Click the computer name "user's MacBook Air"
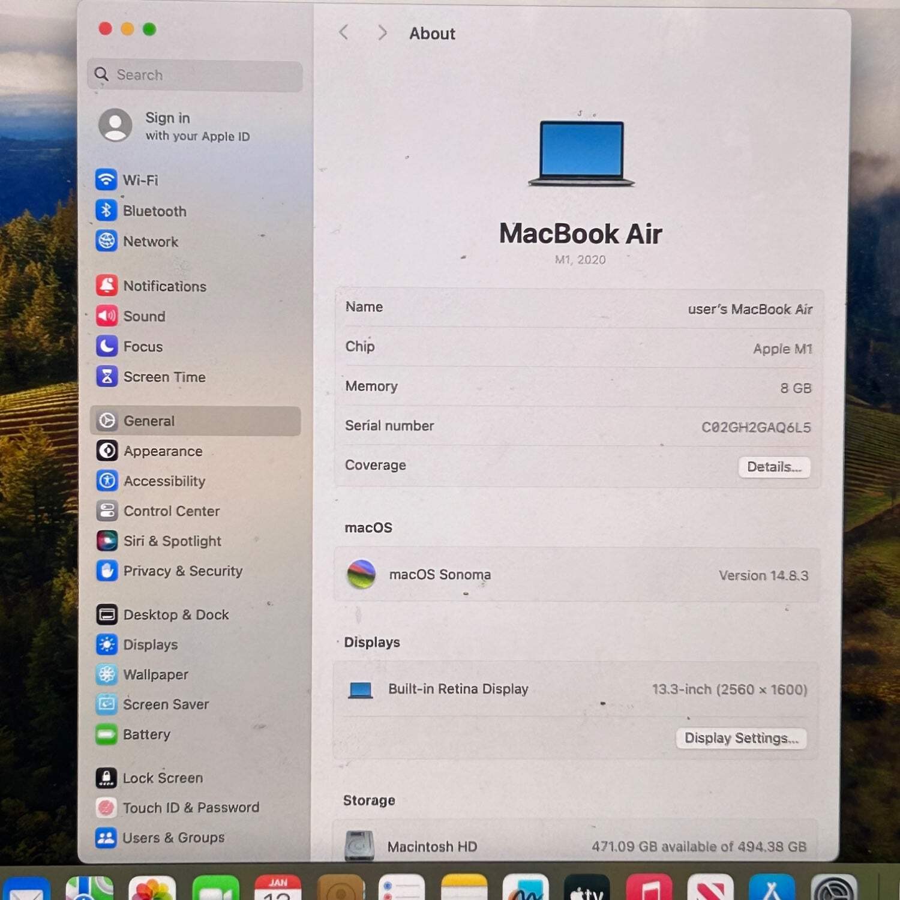Screen dimensions: 900x900 tap(750, 309)
